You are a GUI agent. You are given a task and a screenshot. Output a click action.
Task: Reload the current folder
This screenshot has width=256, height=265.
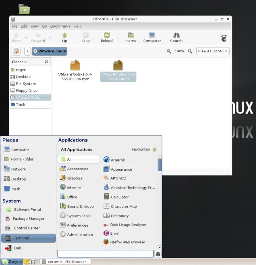[107, 38]
